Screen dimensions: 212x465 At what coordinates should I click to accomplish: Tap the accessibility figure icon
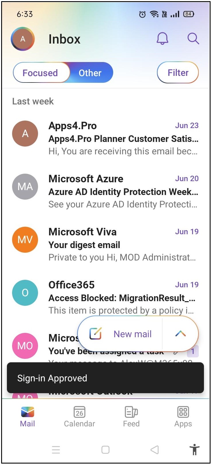coord(194,449)
